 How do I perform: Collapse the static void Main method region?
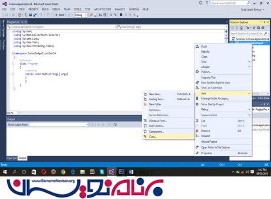click(x=13, y=74)
